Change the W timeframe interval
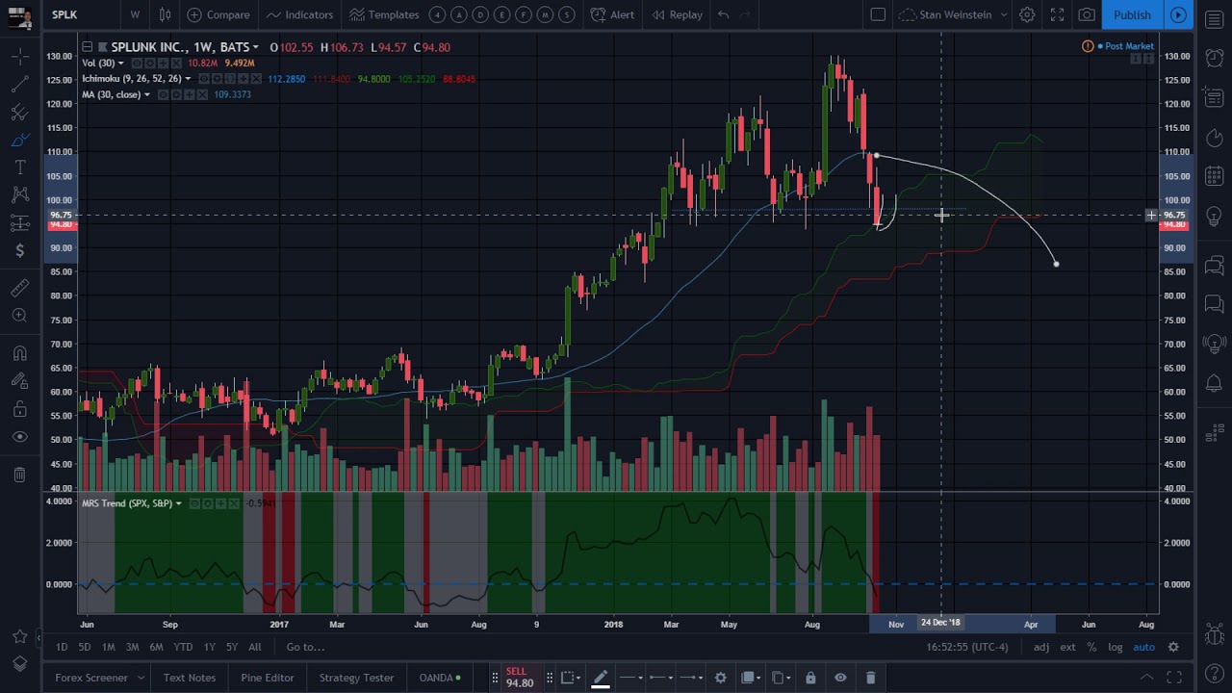Viewport: 1232px width, 693px height. point(135,14)
